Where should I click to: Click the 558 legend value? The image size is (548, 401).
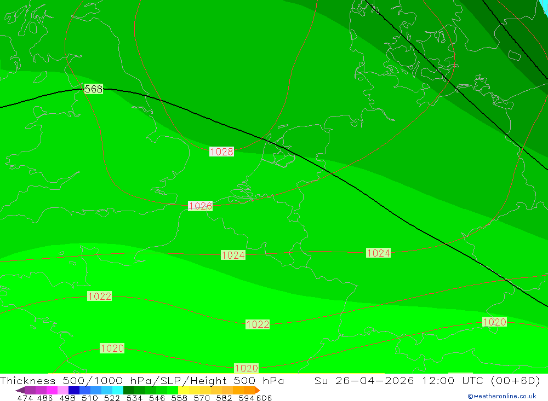tap(179, 398)
